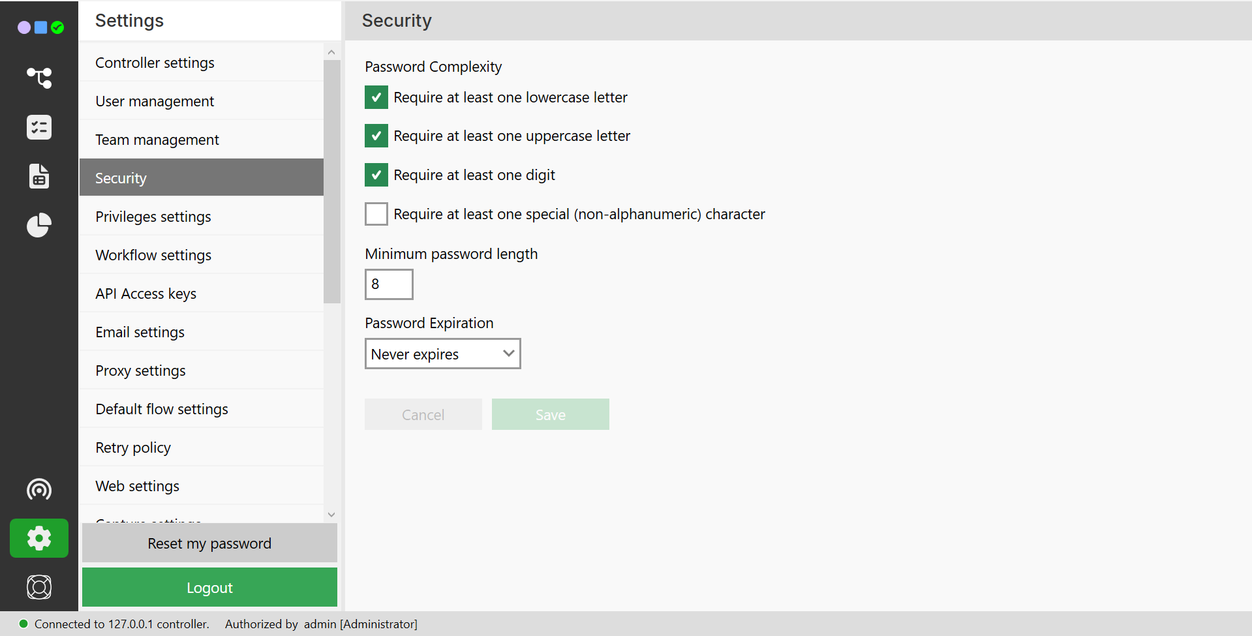This screenshot has width=1252, height=636.
Task: Enable special character requirement checkbox
Action: pos(376,214)
